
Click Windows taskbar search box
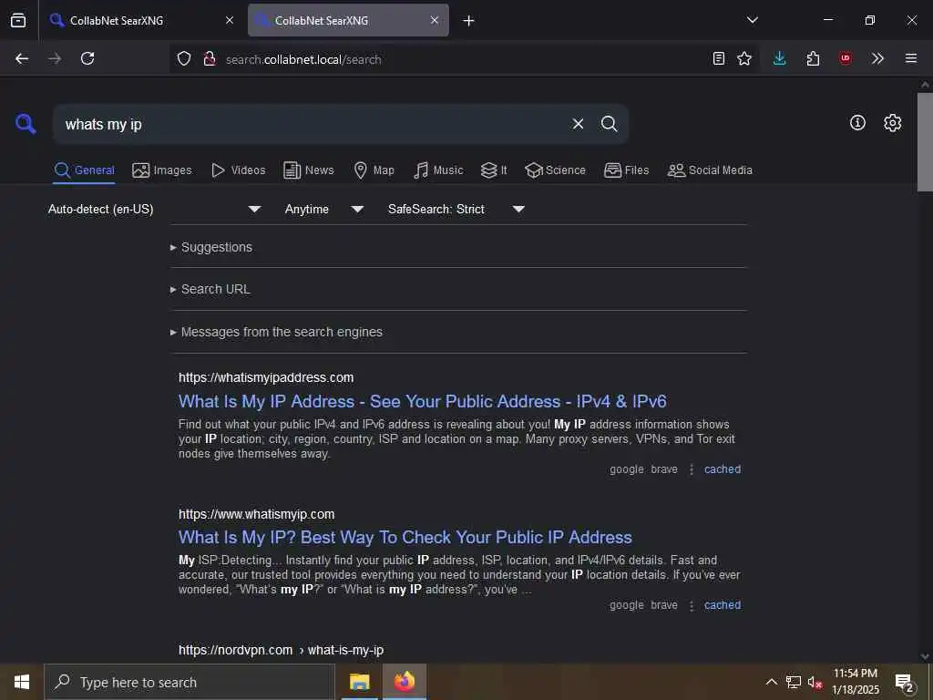[x=190, y=682]
